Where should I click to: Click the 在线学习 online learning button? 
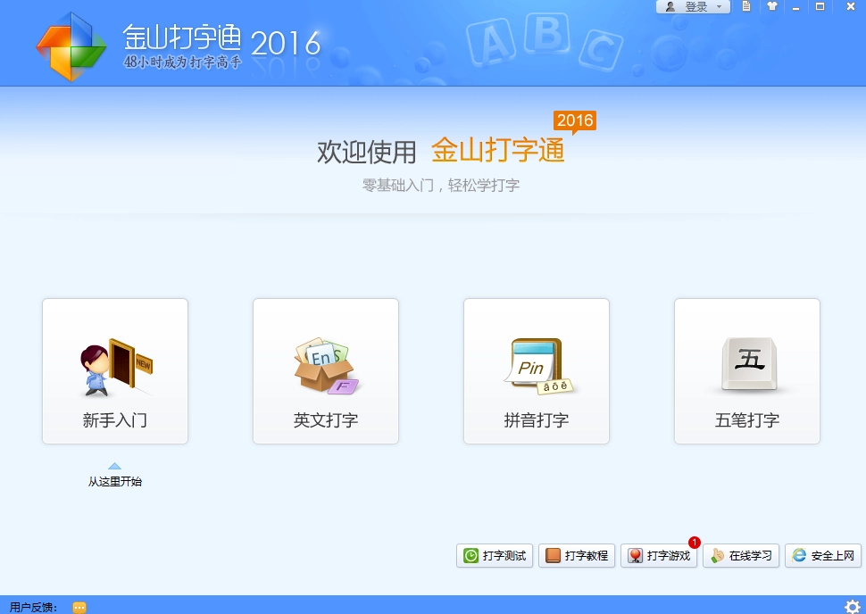[741, 556]
